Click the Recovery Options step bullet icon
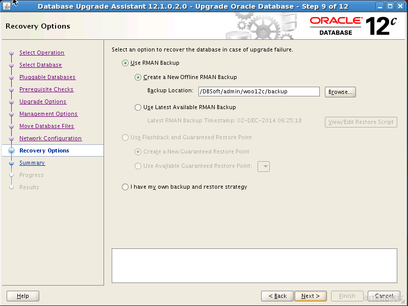 point(11,150)
